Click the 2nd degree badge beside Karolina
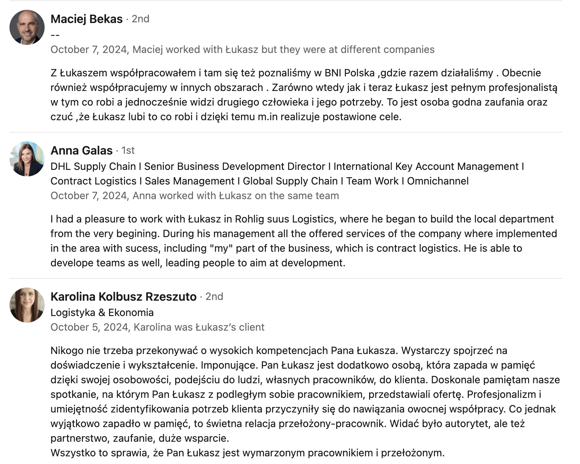Image resolution: width=580 pixels, height=464 pixels. pyautogui.click(x=214, y=297)
